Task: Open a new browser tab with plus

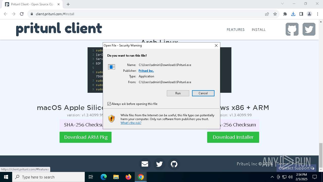Action: [68, 4]
